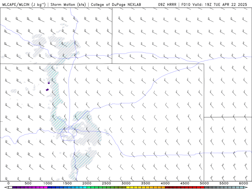The height and width of the screenshot is (189, 252).
Task: Click the 5000 label on the color bar
Action: click(204, 183)
